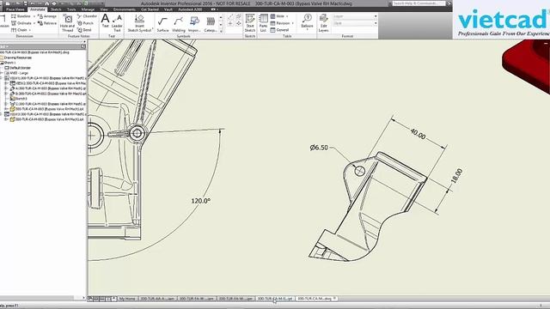This screenshot has height=309, width=550.
Task: Select the Chamfer note tool
Action: [x=87, y=16]
